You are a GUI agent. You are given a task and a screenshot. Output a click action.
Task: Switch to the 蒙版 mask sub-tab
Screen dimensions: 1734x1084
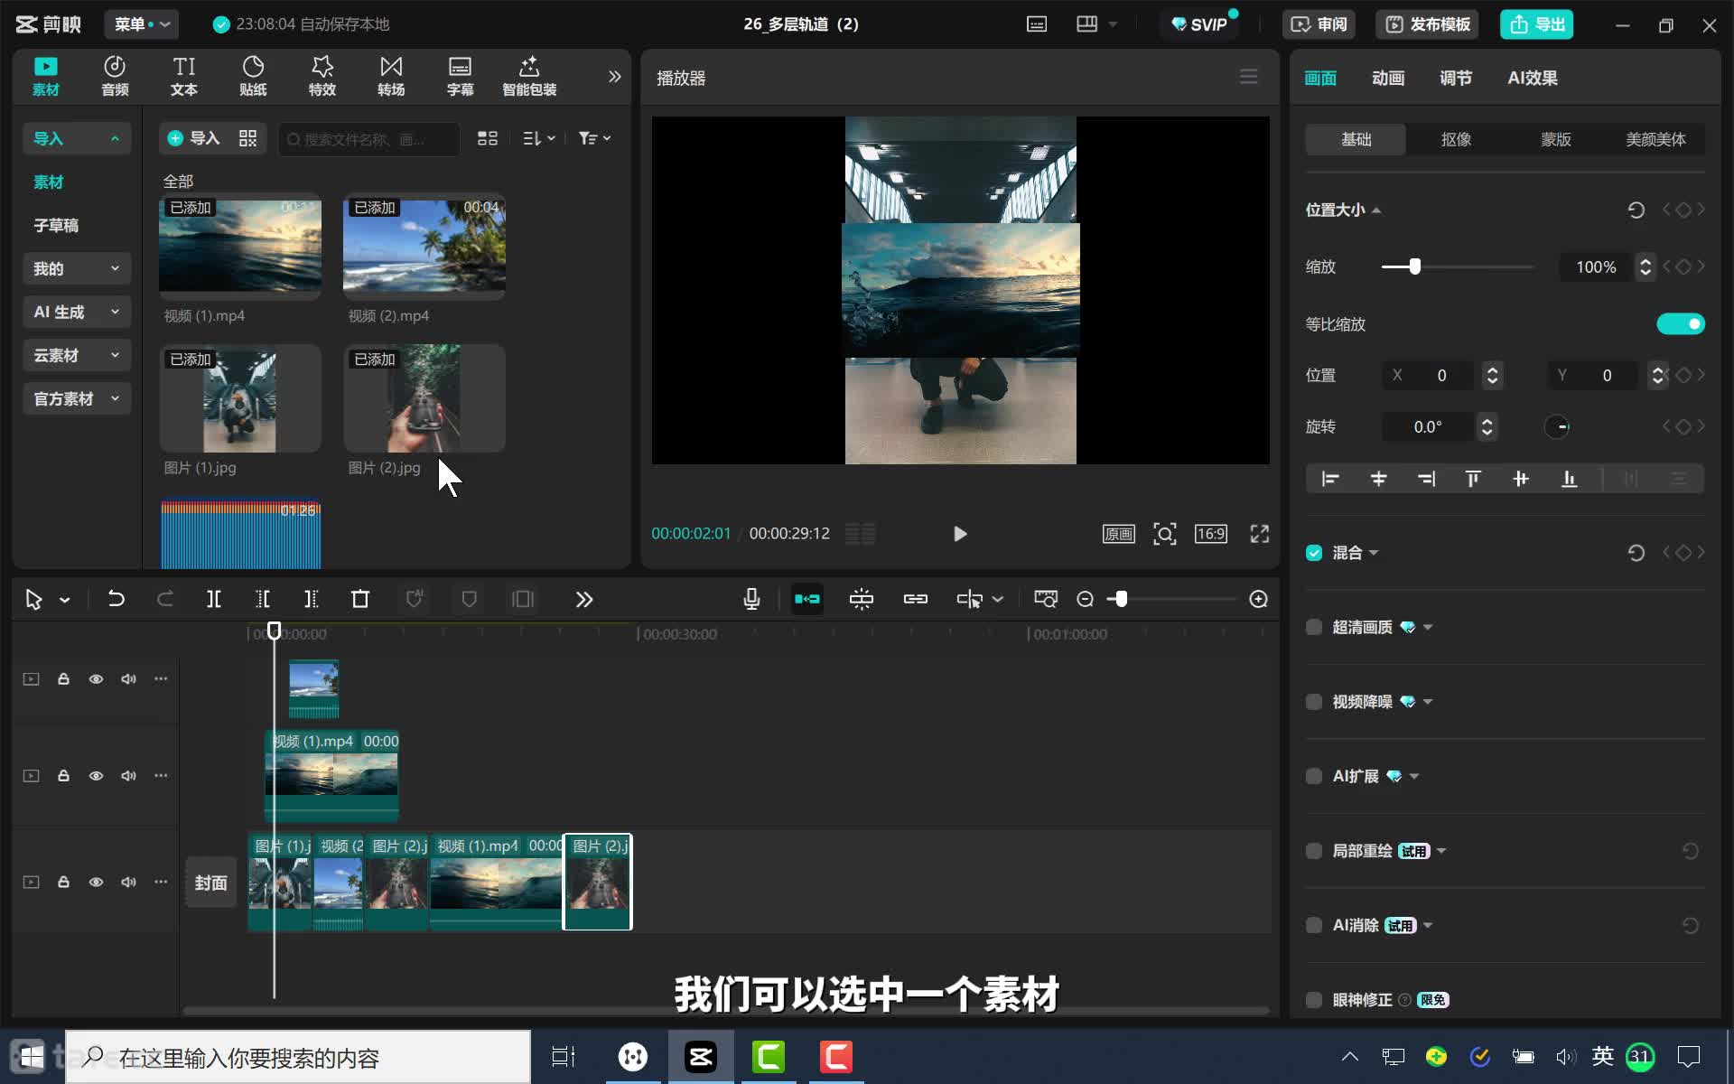pos(1555,139)
